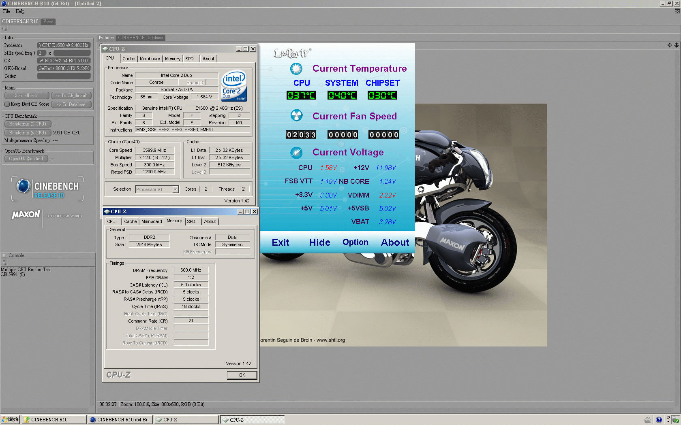681x425 pixels.
Task: Click OpenGL Standard button
Action: click(26, 159)
